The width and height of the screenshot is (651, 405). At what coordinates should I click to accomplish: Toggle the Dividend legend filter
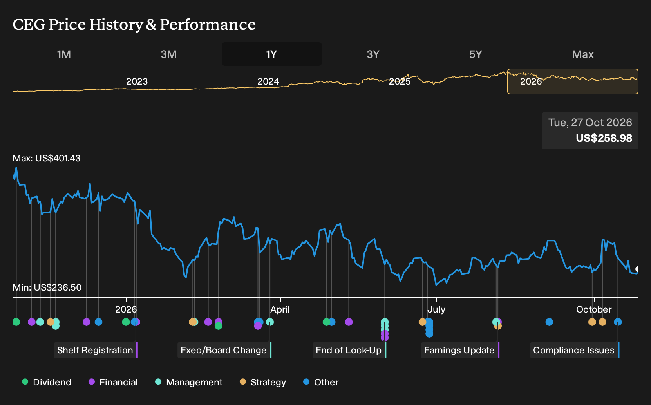(47, 382)
